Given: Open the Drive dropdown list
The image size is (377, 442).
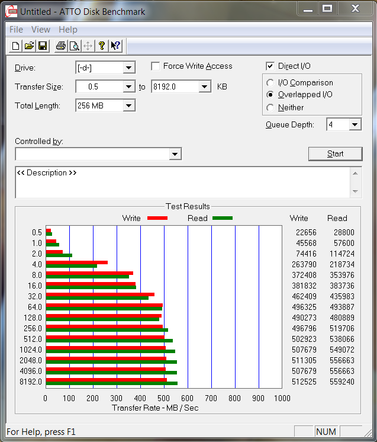Looking at the screenshot, I should tap(129, 68).
